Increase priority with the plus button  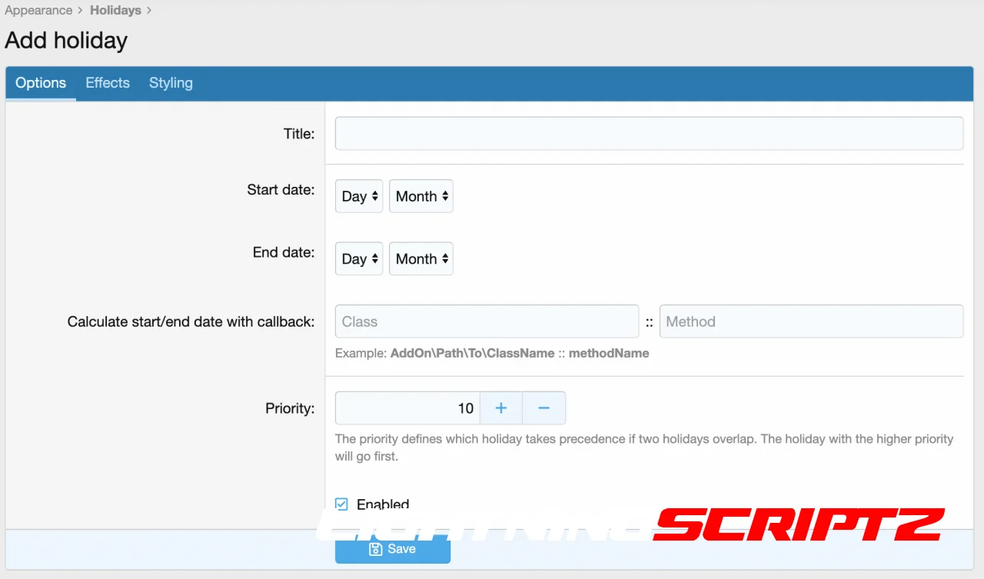[501, 408]
